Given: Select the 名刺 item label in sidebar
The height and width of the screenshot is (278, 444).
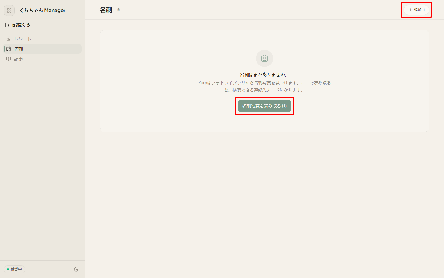Looking at the screenshot, I should click(x=18, y=49).
